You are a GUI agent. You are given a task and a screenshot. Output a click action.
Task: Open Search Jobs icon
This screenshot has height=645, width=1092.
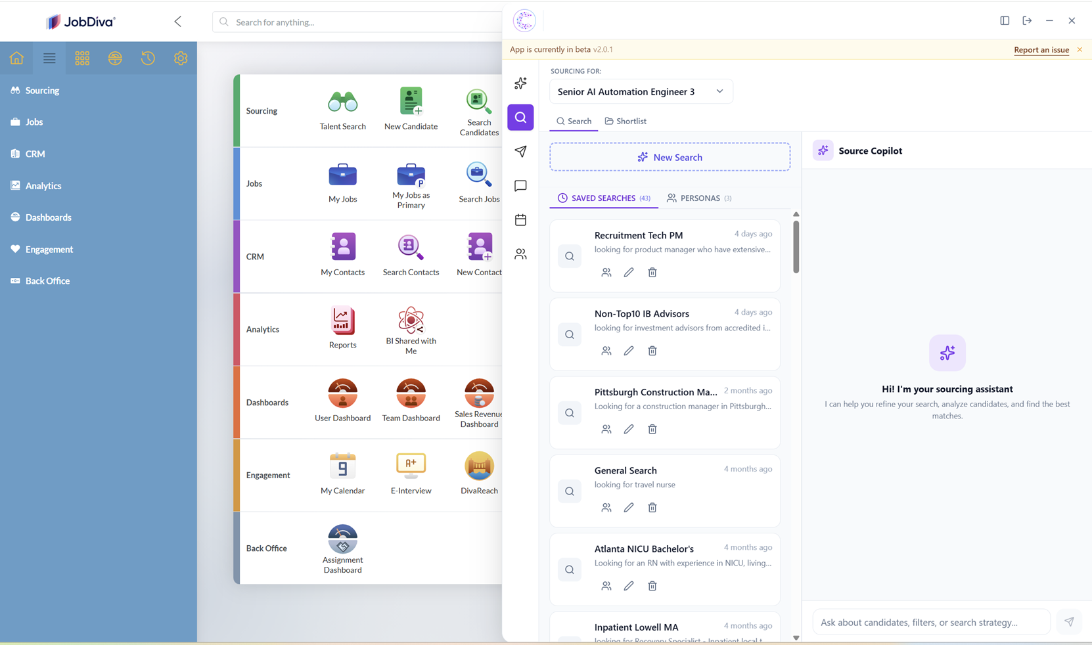point(478,175)
